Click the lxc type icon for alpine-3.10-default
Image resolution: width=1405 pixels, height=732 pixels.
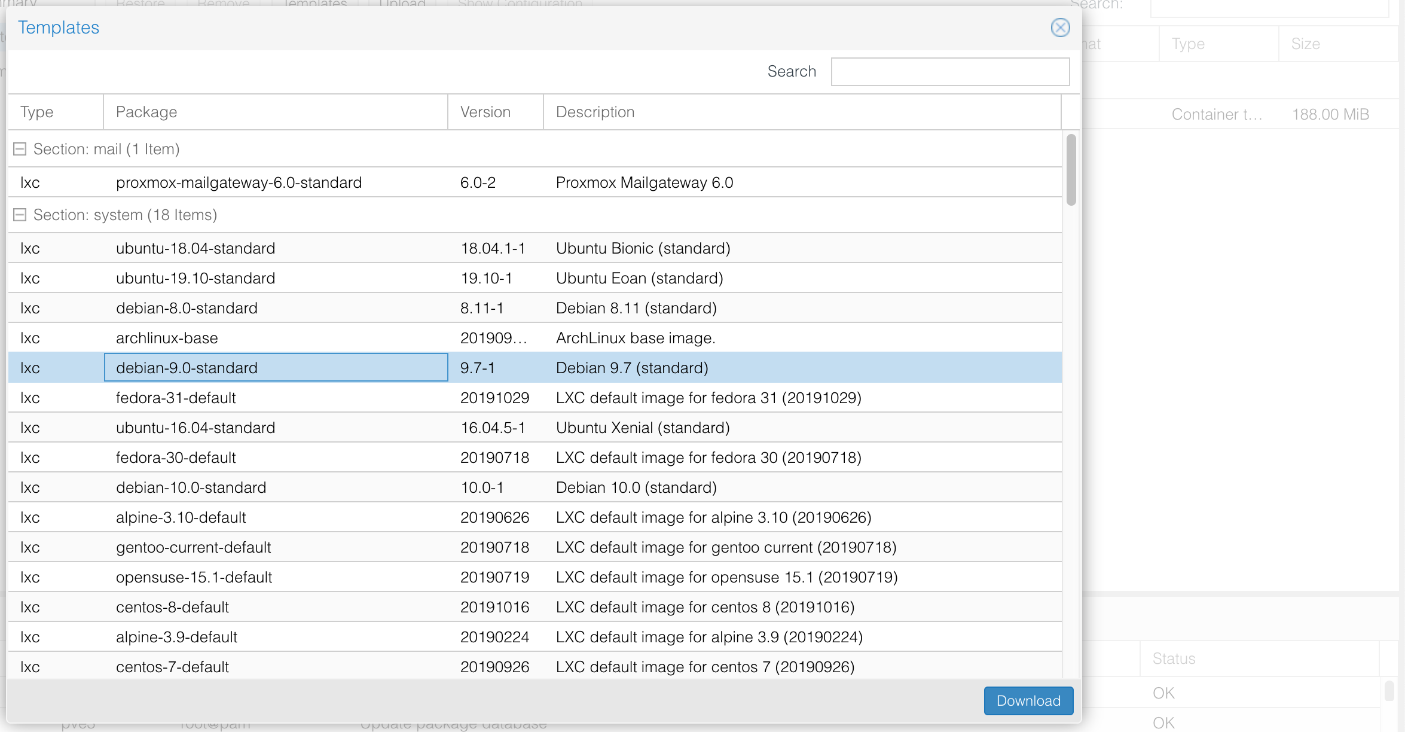[30, 517]
